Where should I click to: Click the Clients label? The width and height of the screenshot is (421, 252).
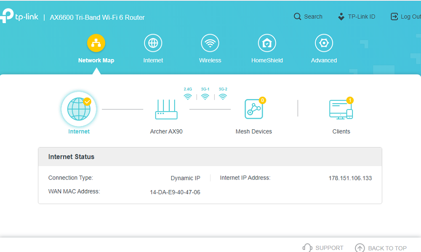(x=341, y=131)
